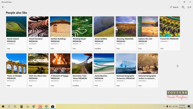Click the Free label under Aerial Beaches
Screen dimensions: 193x109
coord(96,86)
